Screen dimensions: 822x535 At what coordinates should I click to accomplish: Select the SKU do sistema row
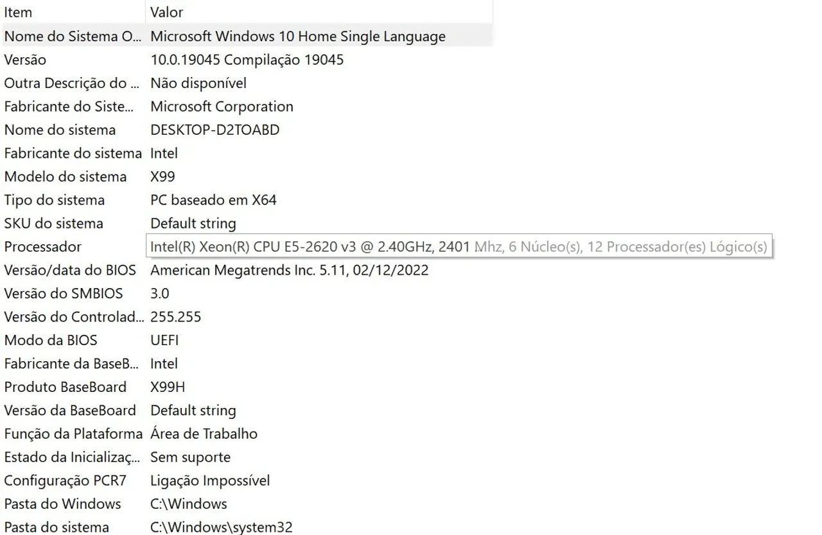pos(247,223)
